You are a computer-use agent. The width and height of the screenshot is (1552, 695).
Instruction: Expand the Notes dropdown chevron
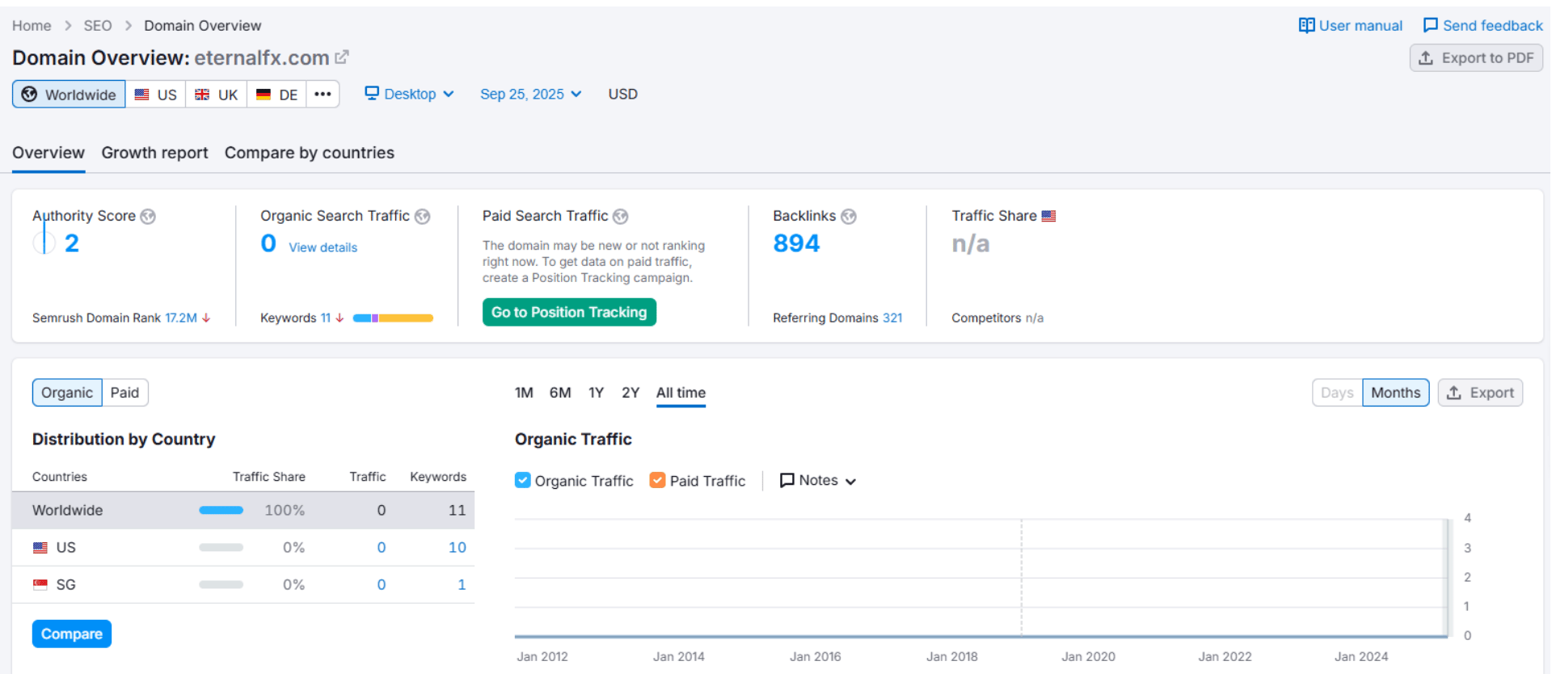(x=850, y=482)
